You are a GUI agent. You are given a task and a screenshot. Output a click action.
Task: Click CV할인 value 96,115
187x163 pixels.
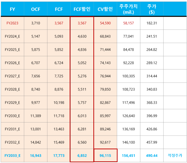105,155
